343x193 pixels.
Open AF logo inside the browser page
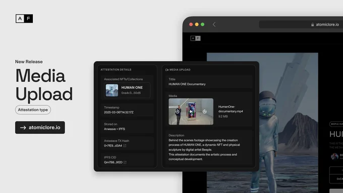195,38
